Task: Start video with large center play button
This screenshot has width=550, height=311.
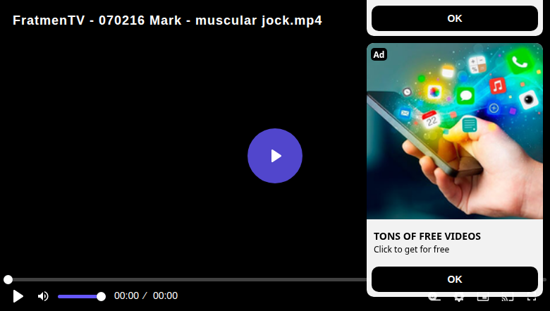Action: tap(275, 156)
